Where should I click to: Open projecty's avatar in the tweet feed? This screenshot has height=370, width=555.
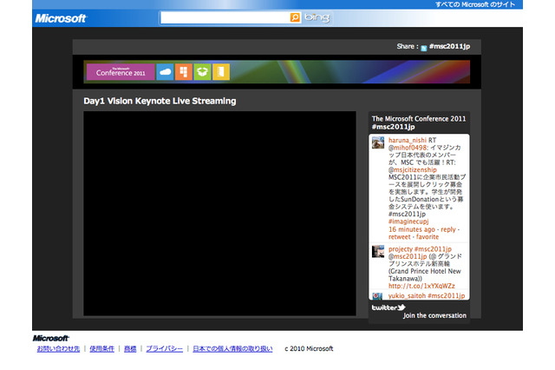click(x=378, y=252)
